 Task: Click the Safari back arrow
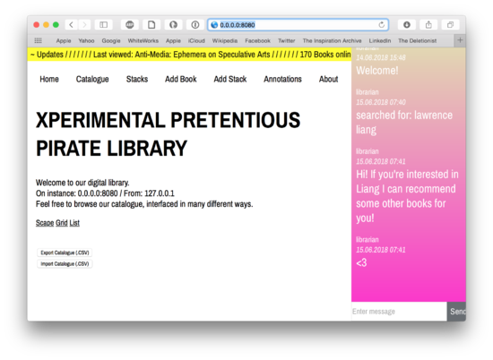(x=72, y=25)
